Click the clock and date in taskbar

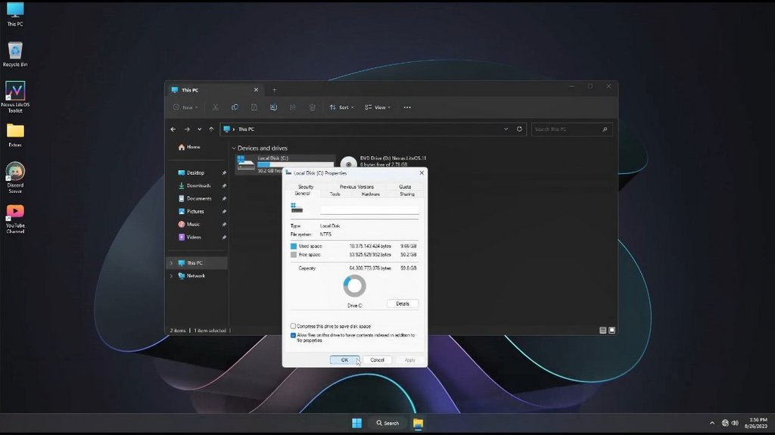[757, 423]
